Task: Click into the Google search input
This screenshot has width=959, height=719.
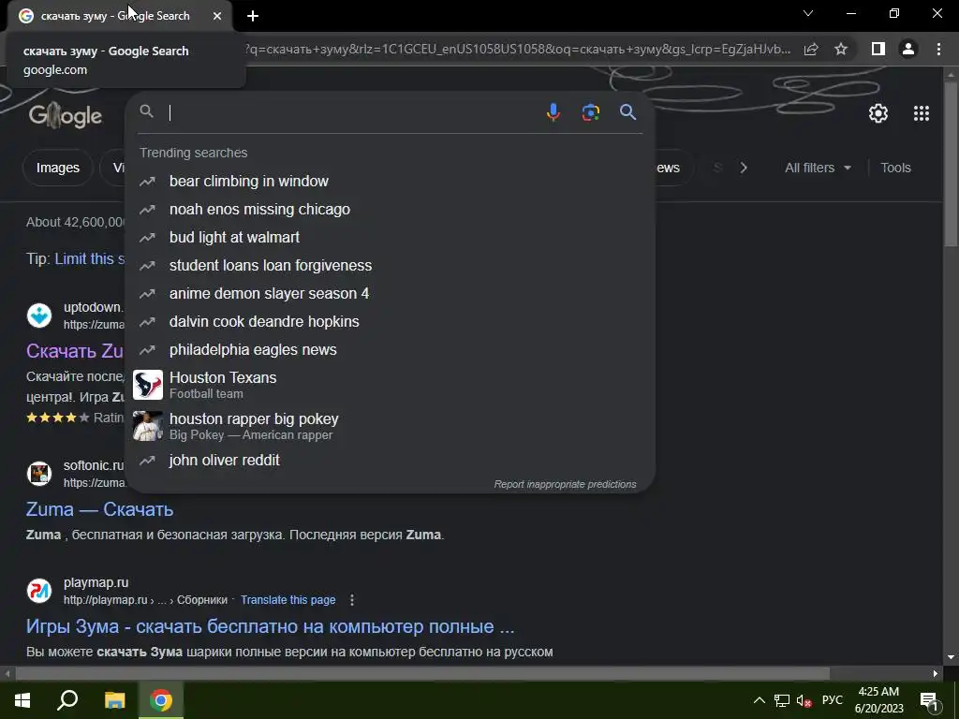Action: pyautogui.click(x=353, y=112)
